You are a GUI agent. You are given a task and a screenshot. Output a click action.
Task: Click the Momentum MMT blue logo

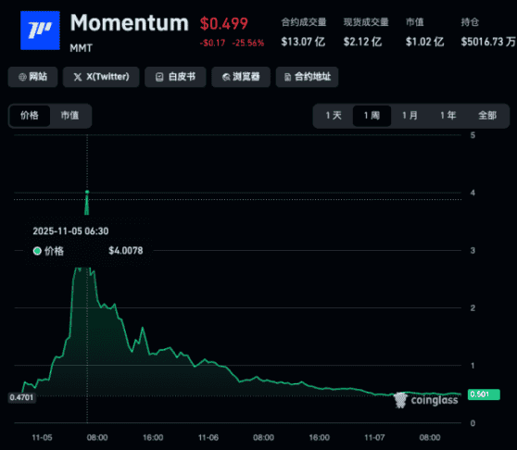point(40,31)
